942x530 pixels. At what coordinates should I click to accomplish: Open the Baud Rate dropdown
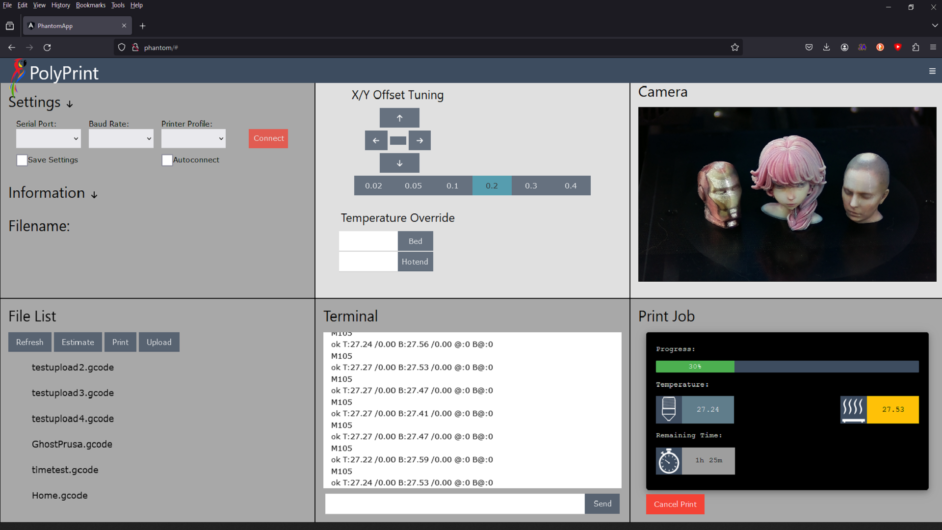tap(121, 138)
